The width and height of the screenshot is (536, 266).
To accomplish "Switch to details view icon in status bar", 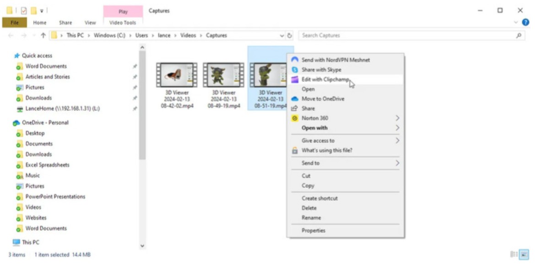I will tap(514, 255).
